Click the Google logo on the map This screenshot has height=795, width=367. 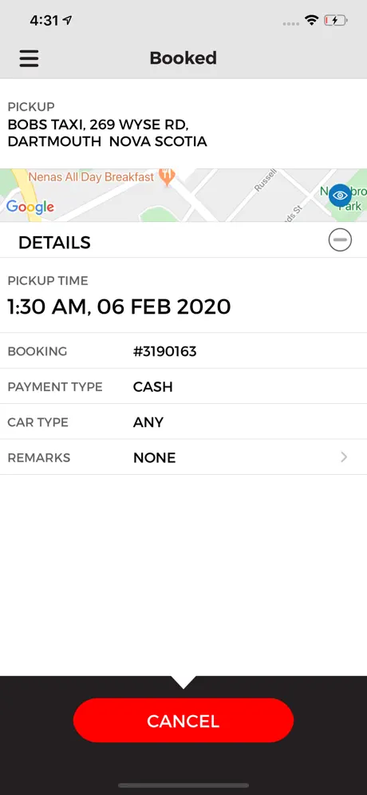click(x=30, y=207)
